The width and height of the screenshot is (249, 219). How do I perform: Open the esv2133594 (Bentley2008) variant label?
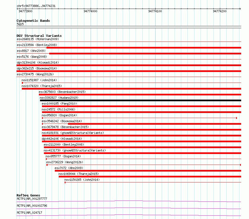[37, 45]
